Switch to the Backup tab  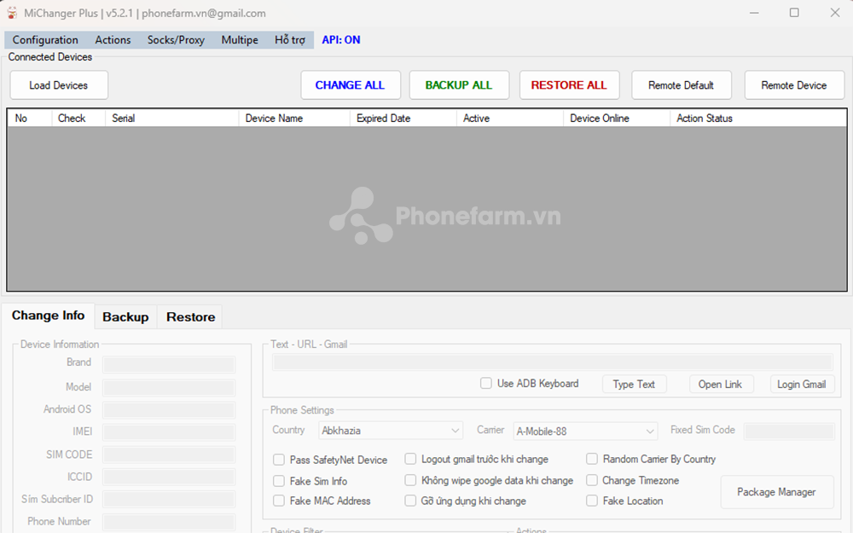pyautogui.click(x=125, y=317)
